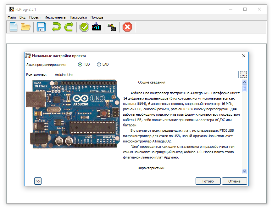The image size is (272, 208).
Task: Create a new project with blank page icon
Action: [14, 27]
